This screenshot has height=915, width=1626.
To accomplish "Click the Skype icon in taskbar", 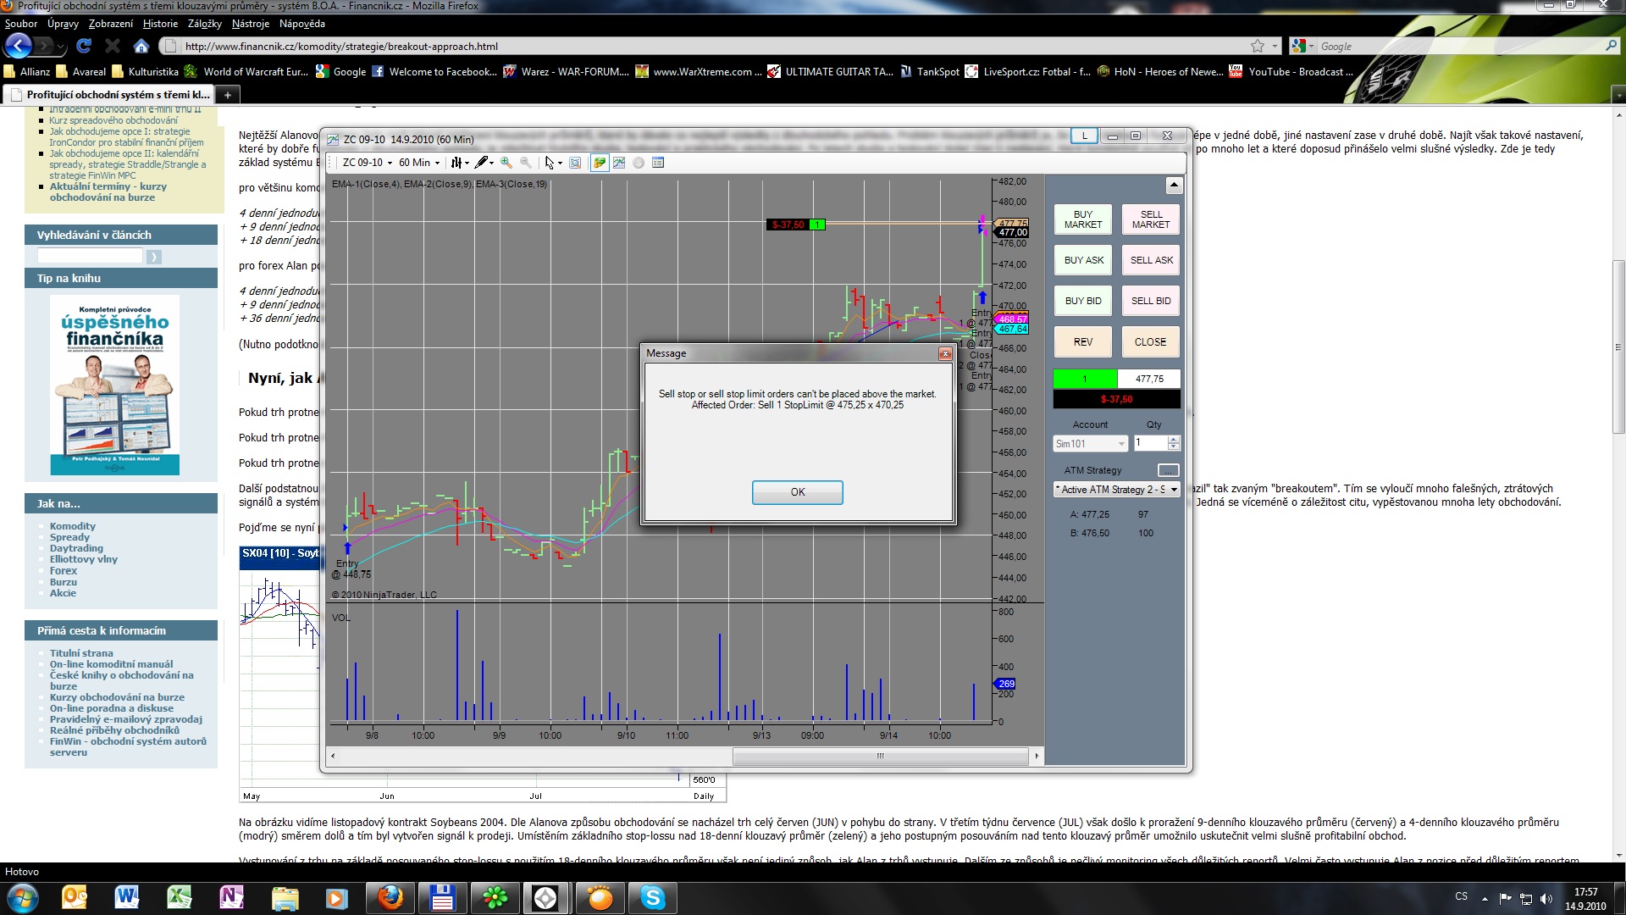I will click(x=652, y=897).
